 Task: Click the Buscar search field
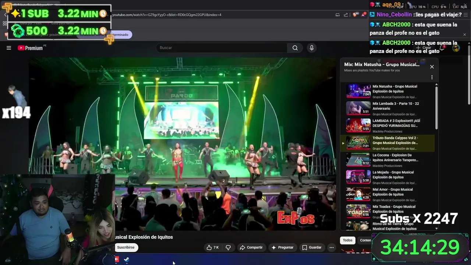pyautogui.click(x=222, y=48)
